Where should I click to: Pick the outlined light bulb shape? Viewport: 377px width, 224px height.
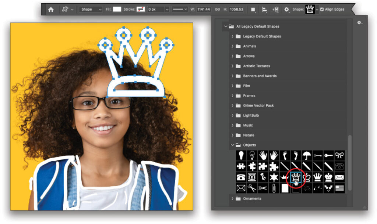point(252,155)
